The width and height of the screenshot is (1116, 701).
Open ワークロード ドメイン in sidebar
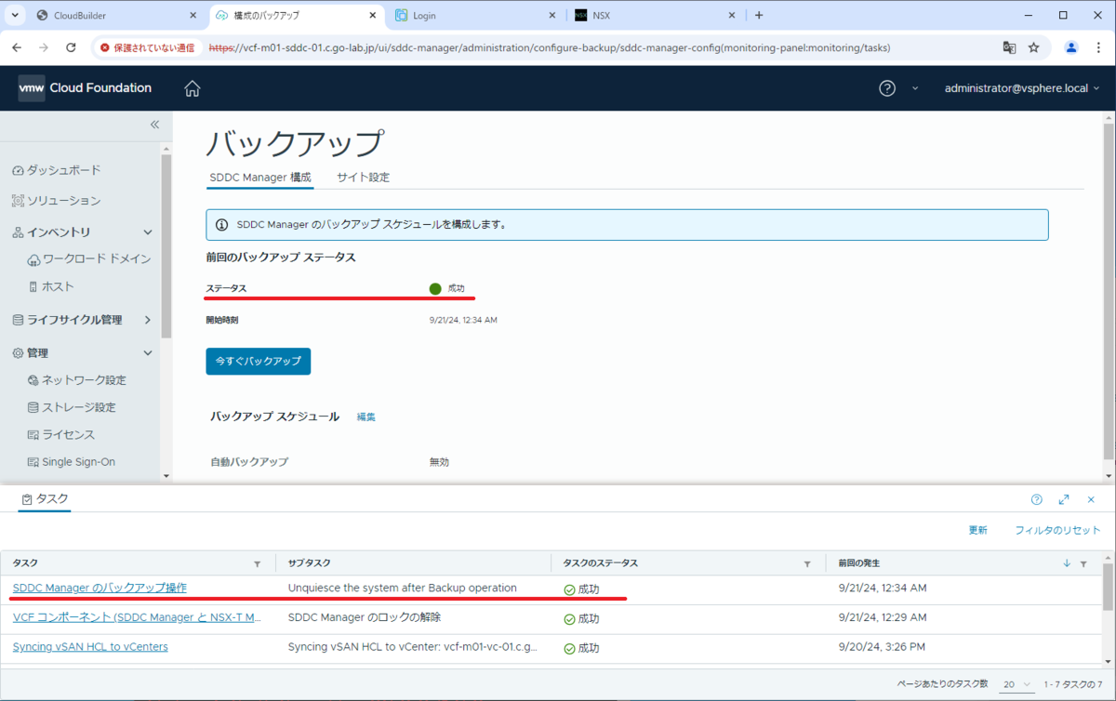click(89, 258)
